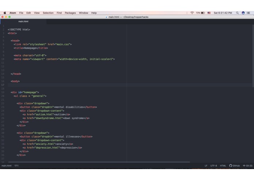The image size is (254, 180).
Task: Click line number 22 in gutter
Action: 3,103
